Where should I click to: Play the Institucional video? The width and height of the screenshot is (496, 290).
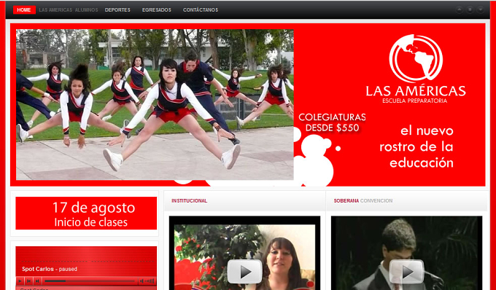244,271
